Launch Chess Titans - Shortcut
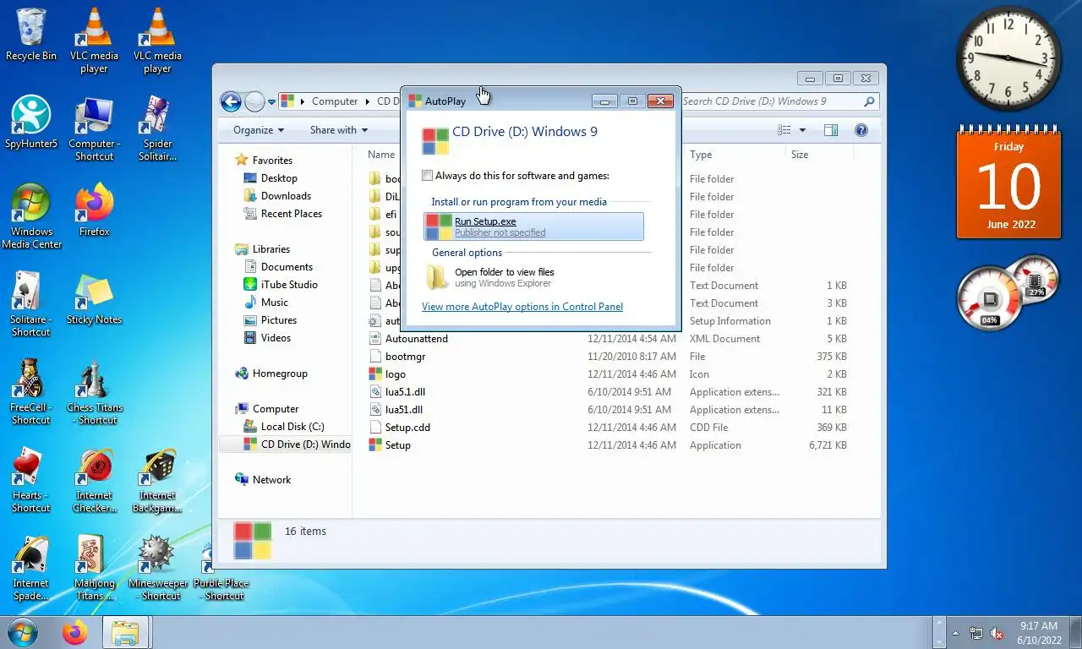Image resolution: width=1082 pixels, height=649 pixels. (x=94, y=392)
